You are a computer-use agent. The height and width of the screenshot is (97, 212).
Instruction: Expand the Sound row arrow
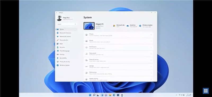(x=151, y=41)
